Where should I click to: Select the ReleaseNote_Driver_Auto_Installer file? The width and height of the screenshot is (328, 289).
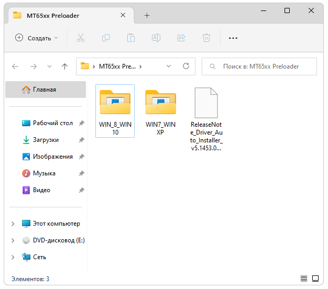[x=206, y=119]
